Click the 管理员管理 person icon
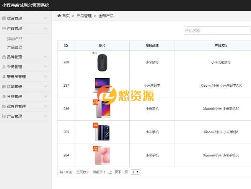The width and height of the screenshot is (251, 189). (x=4, y=77)
